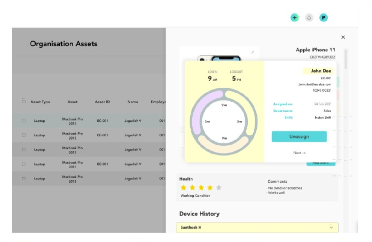The image size is (372, 242).
Task: Expand the Santhosh H dropdown under Device History
Action: point(331,228)
